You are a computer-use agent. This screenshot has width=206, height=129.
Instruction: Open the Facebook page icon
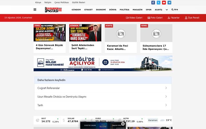tap(153, 3)
